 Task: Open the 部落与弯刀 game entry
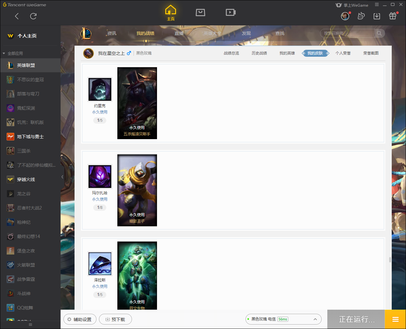point(30,94)
